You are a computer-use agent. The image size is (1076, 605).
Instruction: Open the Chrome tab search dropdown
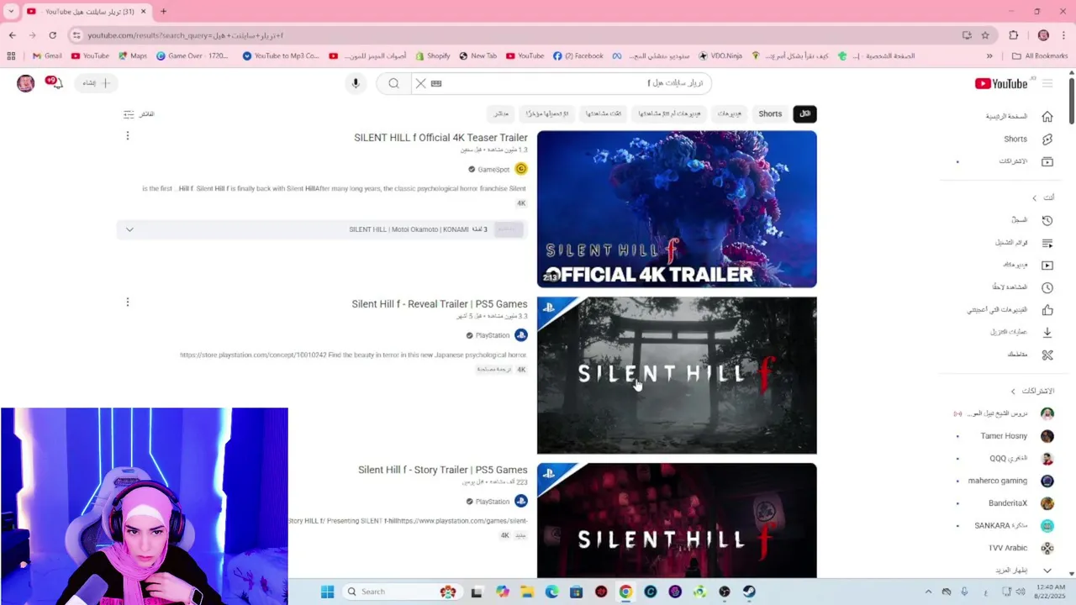11,12
